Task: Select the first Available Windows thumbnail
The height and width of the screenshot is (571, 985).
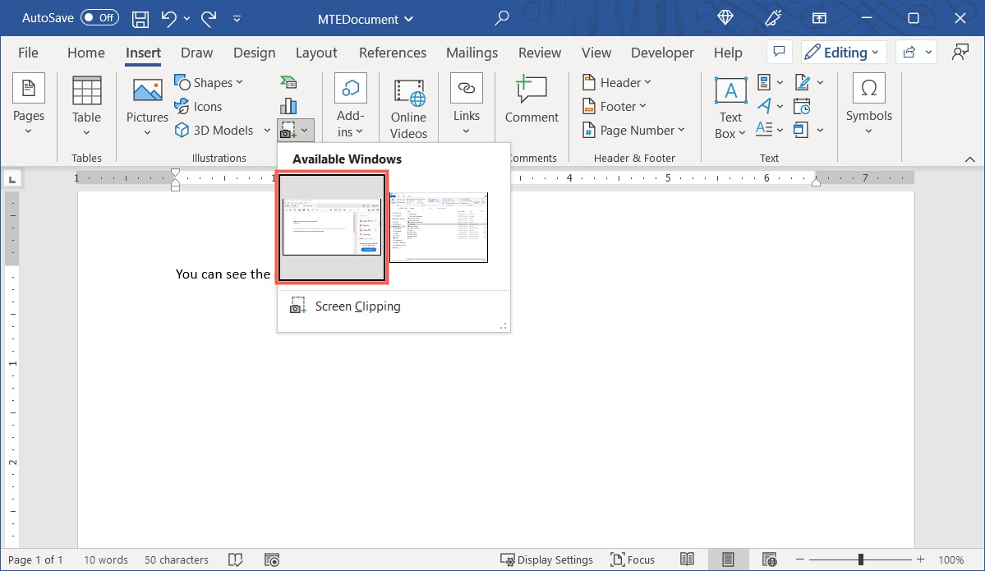Action: coord(332,227)
